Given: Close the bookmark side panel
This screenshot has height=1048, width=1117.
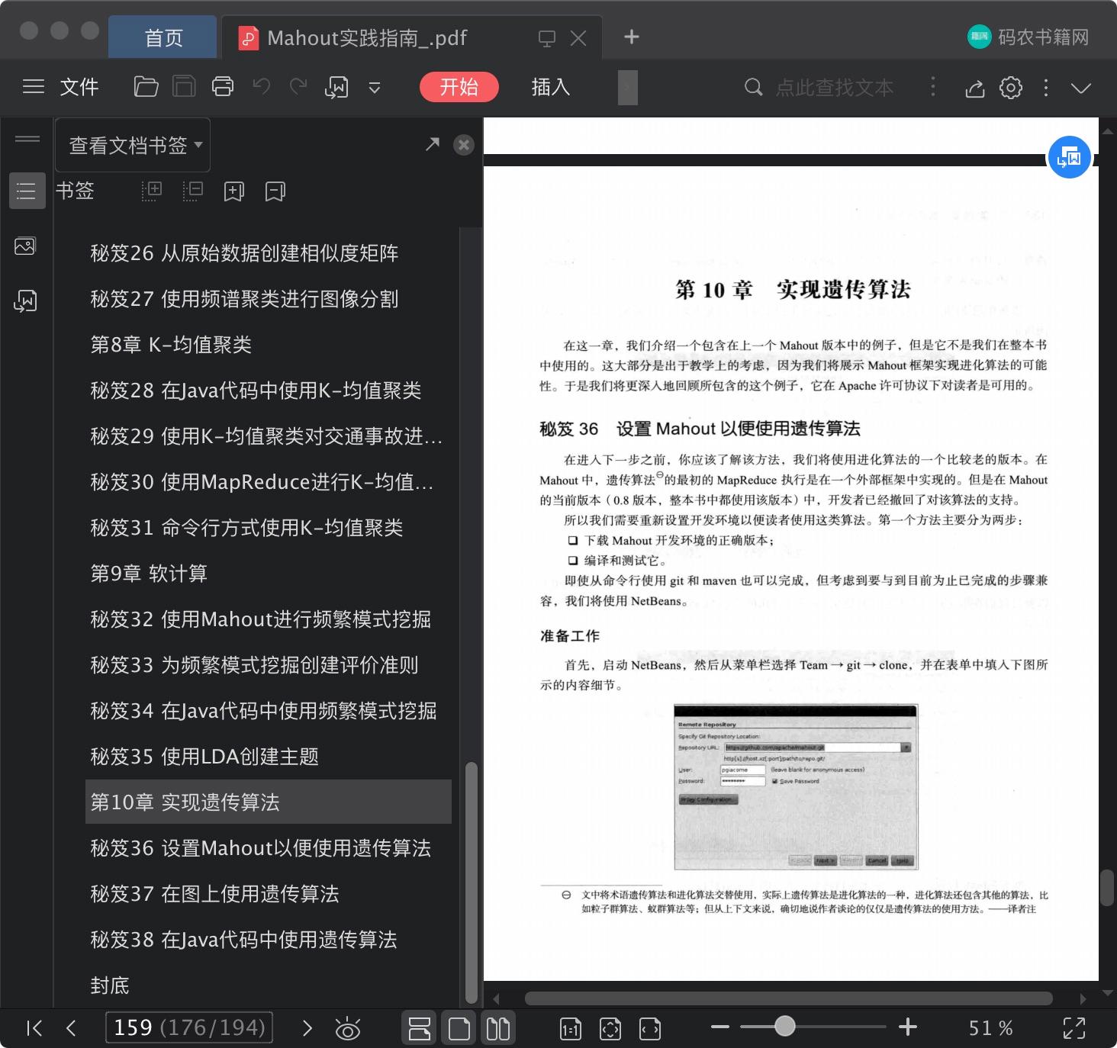Looking at the screenshot, I should point(464,145).
